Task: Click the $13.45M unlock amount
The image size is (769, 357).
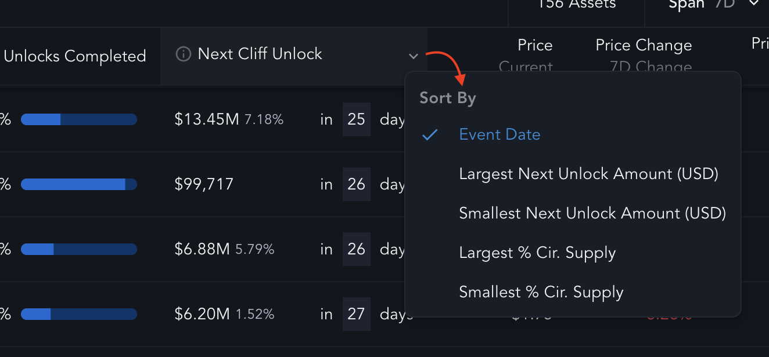Action: (x=207, y=119)
